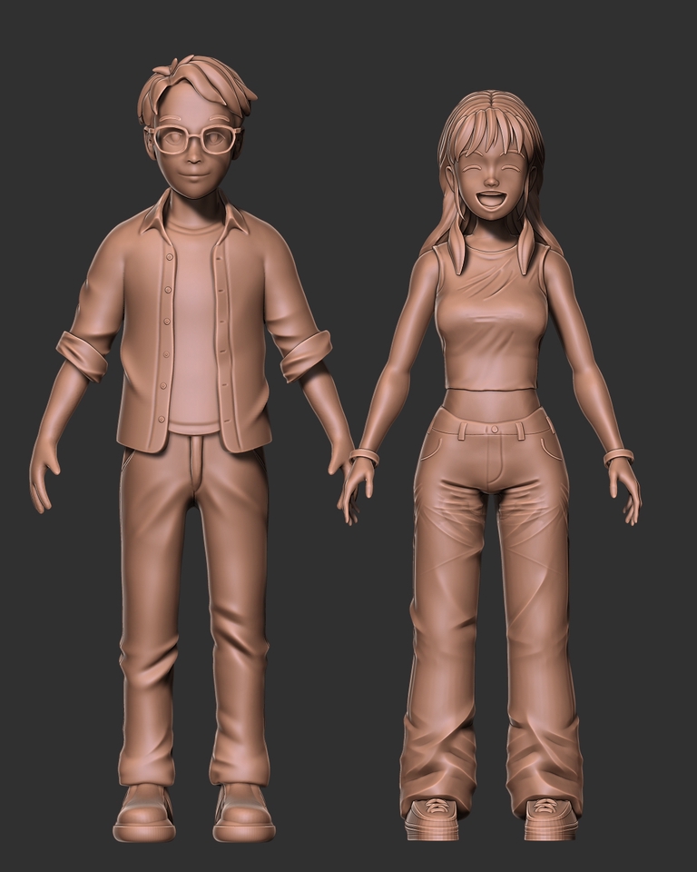Click the boy's left chunky shoe
This screenshot has width=697, height=872.
point(244,813)
